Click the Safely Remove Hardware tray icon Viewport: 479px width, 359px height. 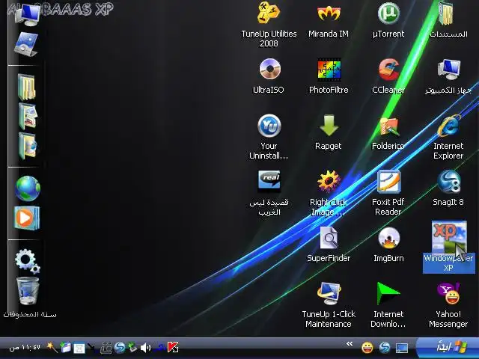[133, 347]
